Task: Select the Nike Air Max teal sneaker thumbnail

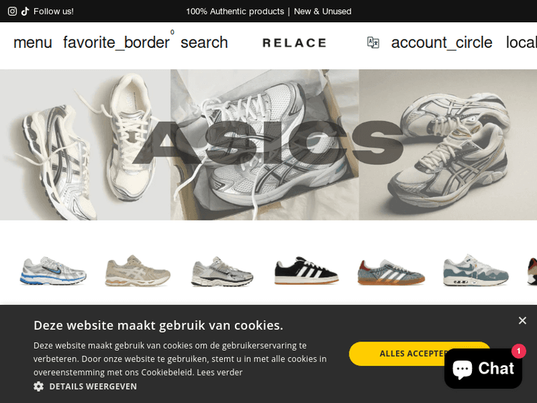Action: click(x=475, y=271)
